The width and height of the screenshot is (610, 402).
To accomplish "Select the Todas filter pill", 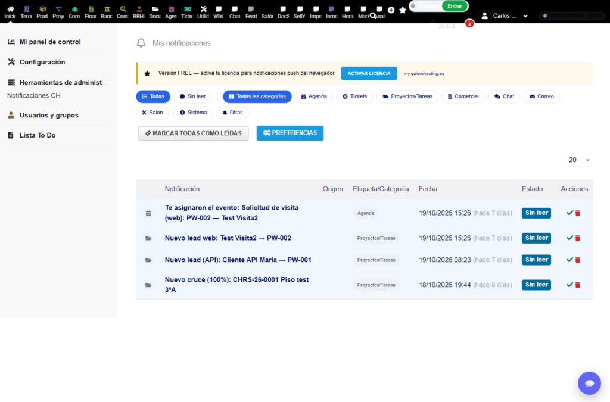I will 153,96.
